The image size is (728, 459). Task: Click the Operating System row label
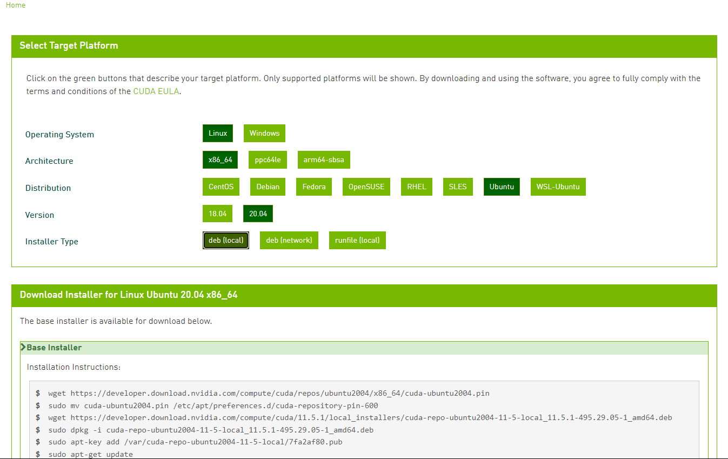tap(59, 135)
